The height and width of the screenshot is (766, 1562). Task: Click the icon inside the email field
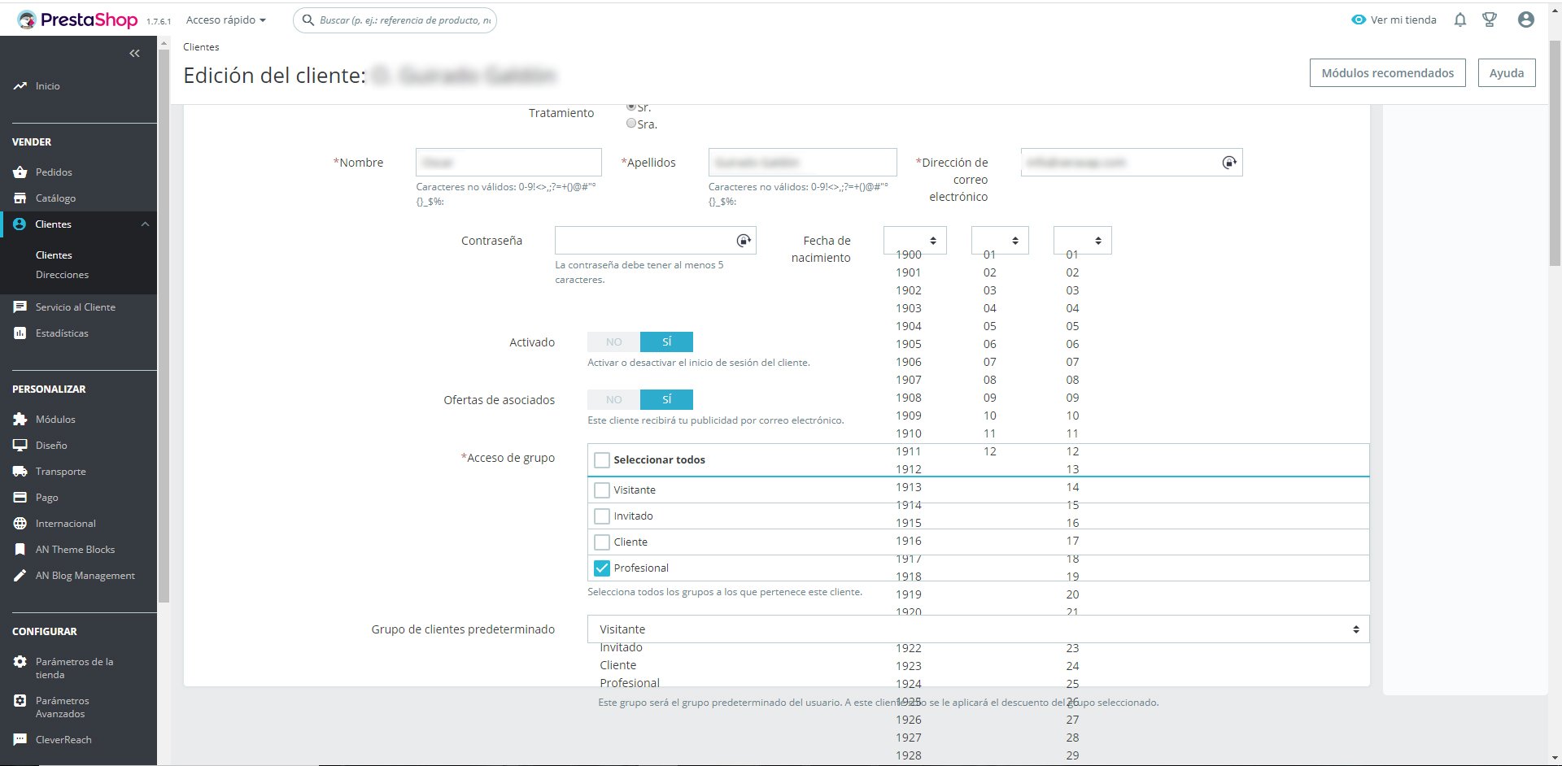[1229, 163]
